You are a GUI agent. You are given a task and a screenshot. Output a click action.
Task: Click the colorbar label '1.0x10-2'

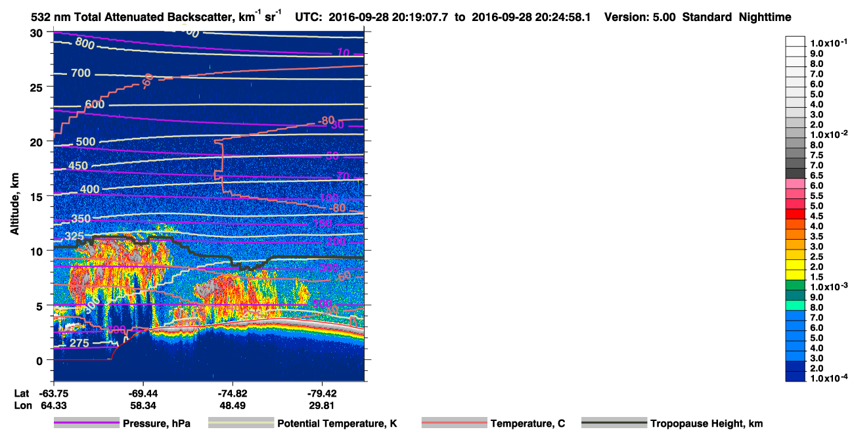828,134
